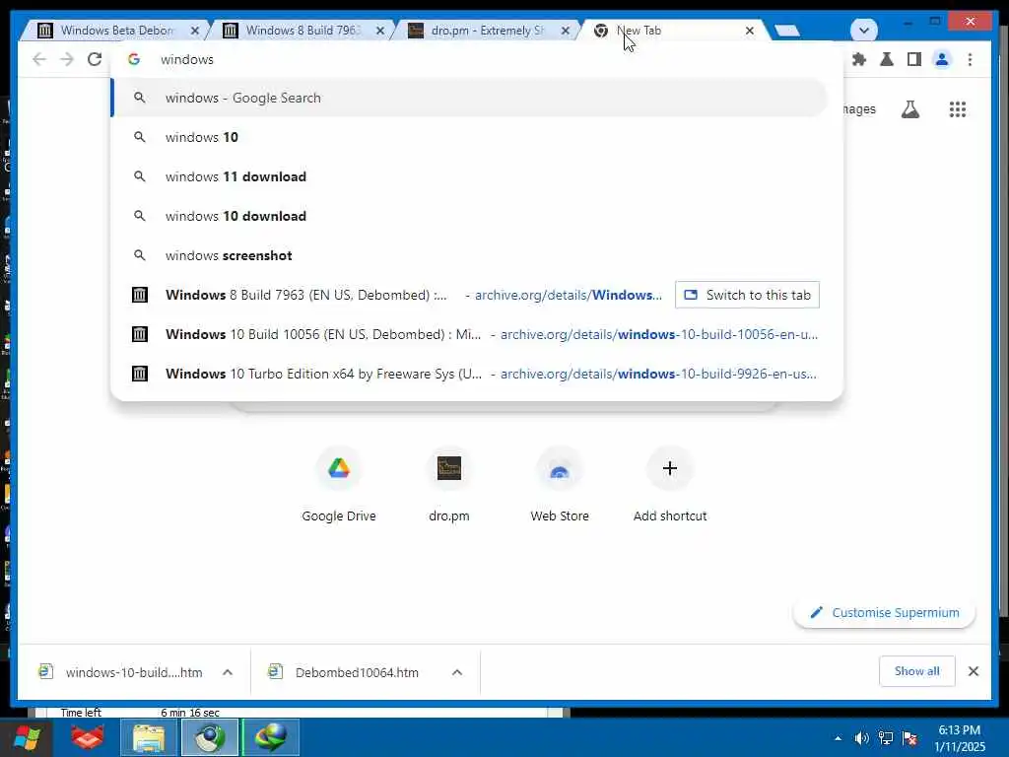Screen dimensions: 1009x757
Task: Expand options for windows-10-build....htm download
Action: click(x=228, y=672)
